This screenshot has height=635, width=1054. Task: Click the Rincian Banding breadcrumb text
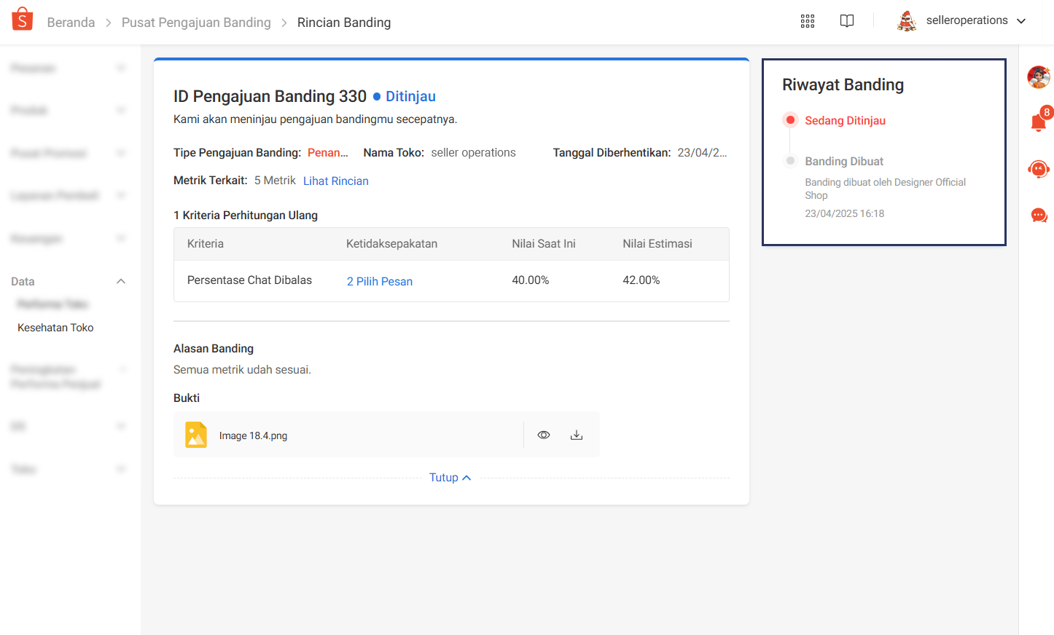coord(344,23)
